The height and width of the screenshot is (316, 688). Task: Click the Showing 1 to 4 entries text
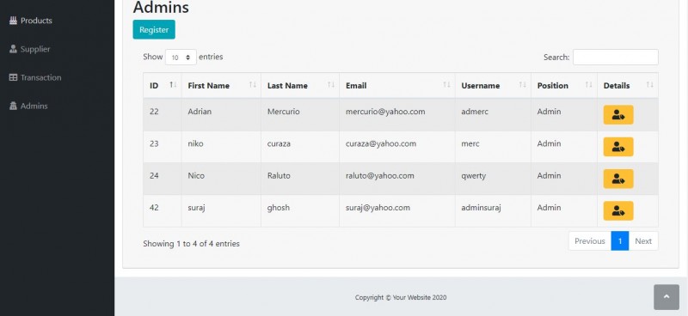coord(191,244)
